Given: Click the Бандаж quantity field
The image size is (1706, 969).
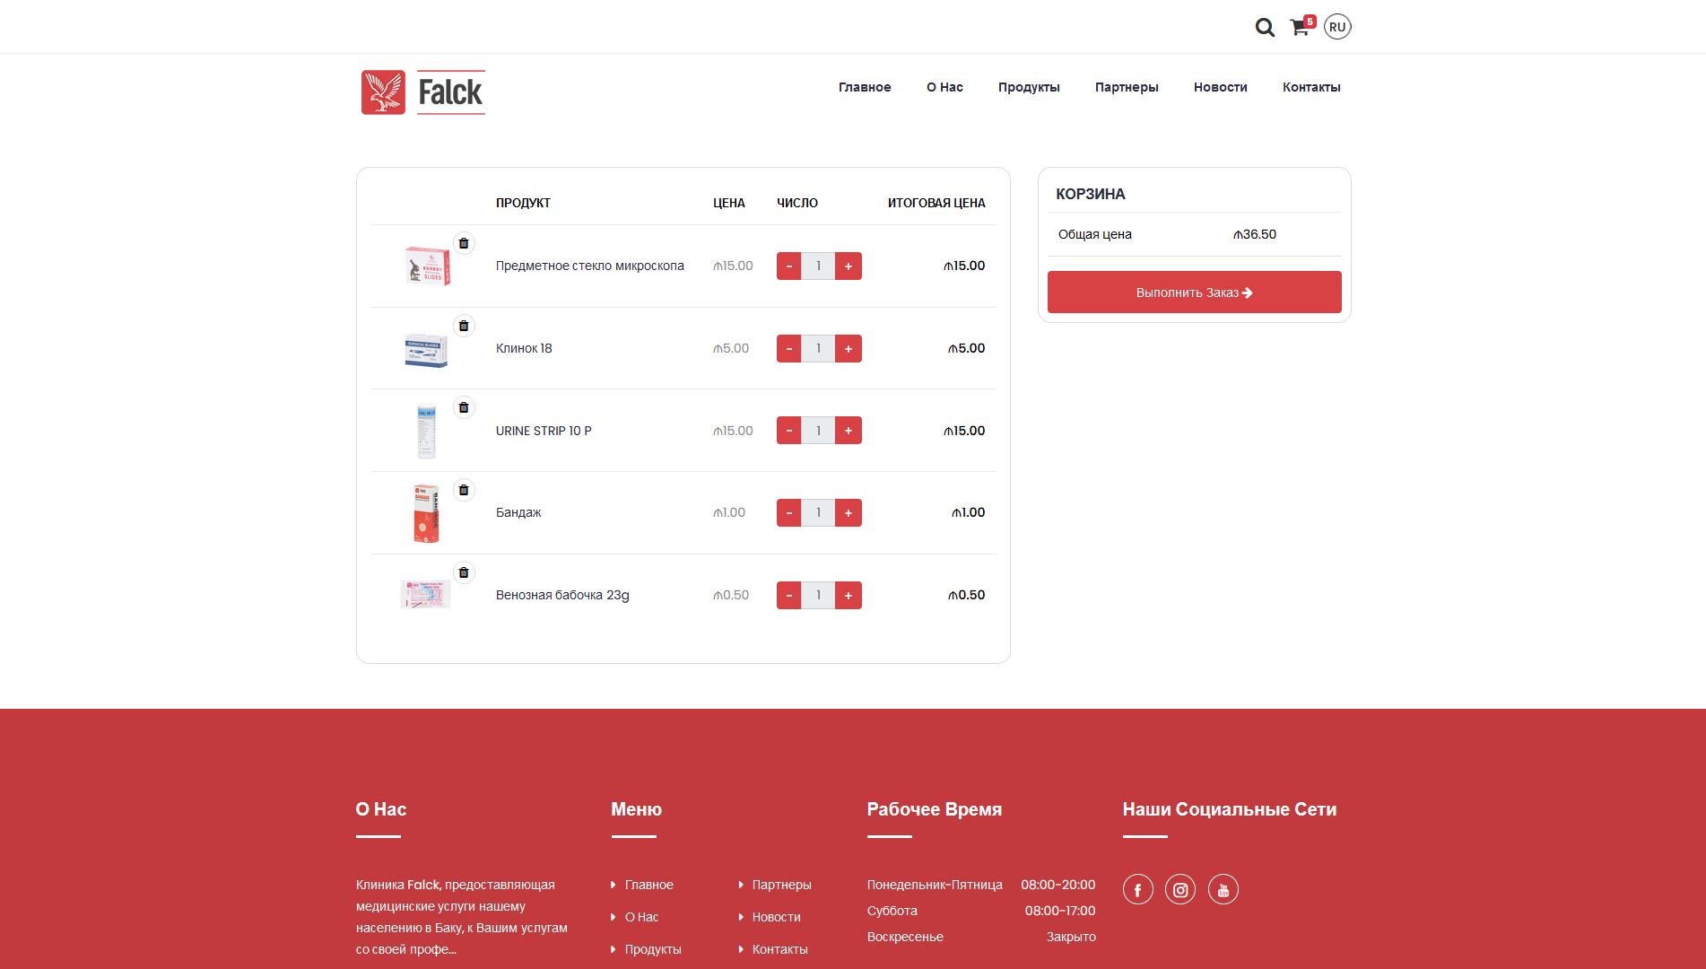Looking at the screenshot, I should coord(818,513).
